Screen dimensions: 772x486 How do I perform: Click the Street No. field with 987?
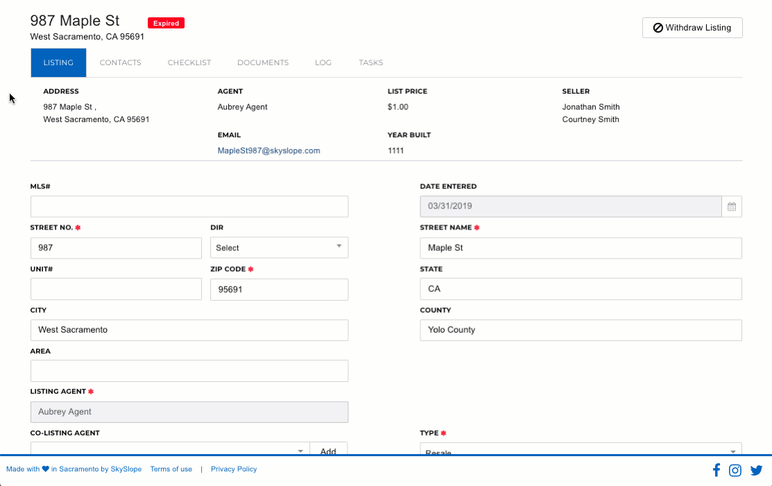point(117,248)
